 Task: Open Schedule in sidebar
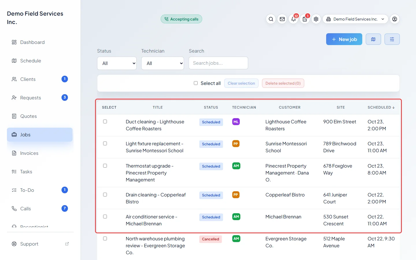(x=40, y=61)
